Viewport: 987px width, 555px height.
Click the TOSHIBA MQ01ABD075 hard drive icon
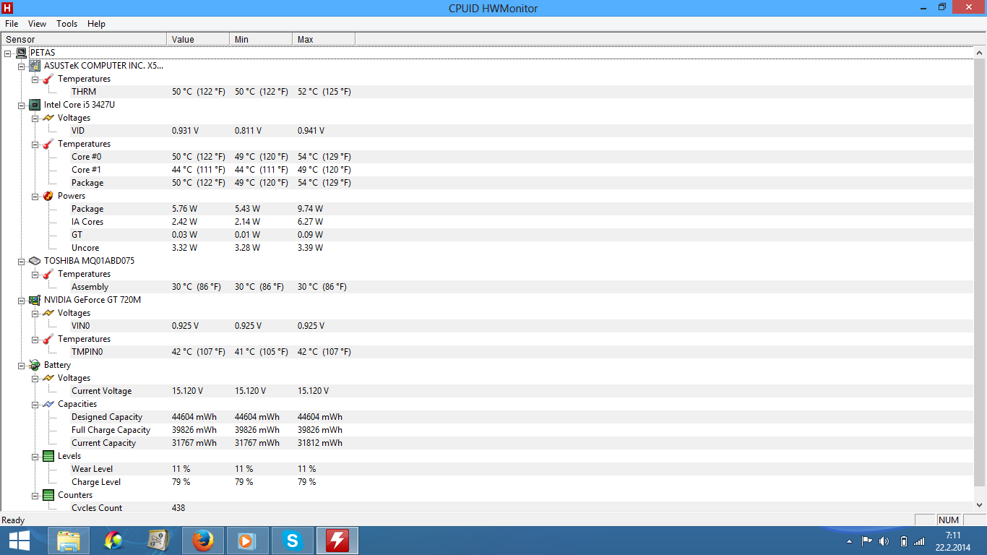click(35, 261)
